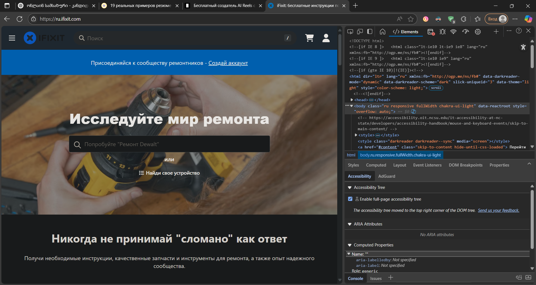Open the Event Listeners tab
536x285 pixels.
[427, 165]
